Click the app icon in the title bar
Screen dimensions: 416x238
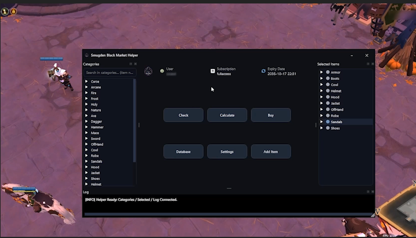(87, 55)
